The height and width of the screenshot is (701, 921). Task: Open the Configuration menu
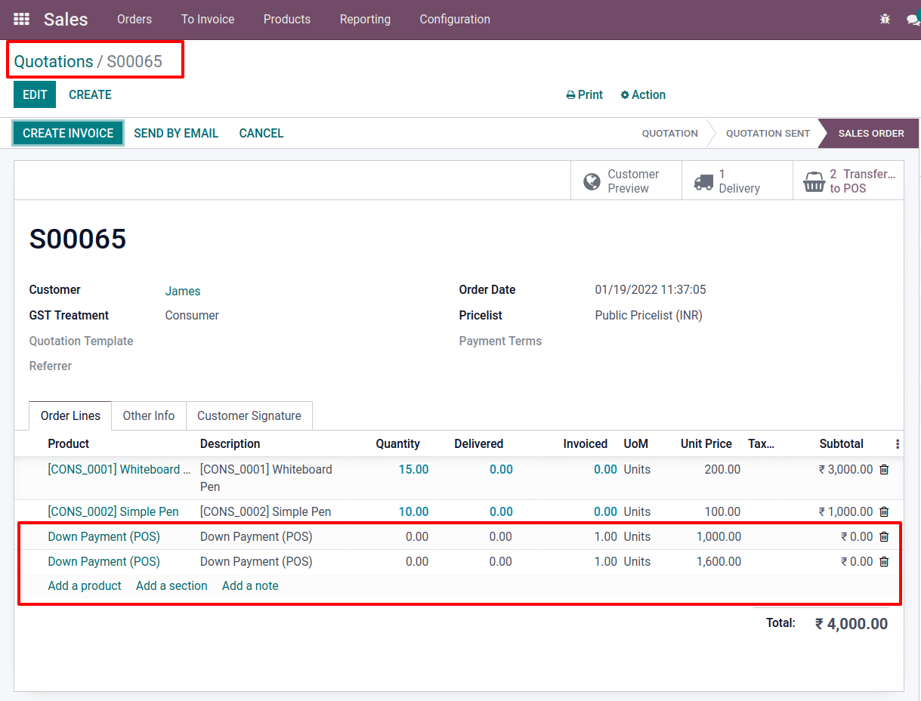pos(455,19)
